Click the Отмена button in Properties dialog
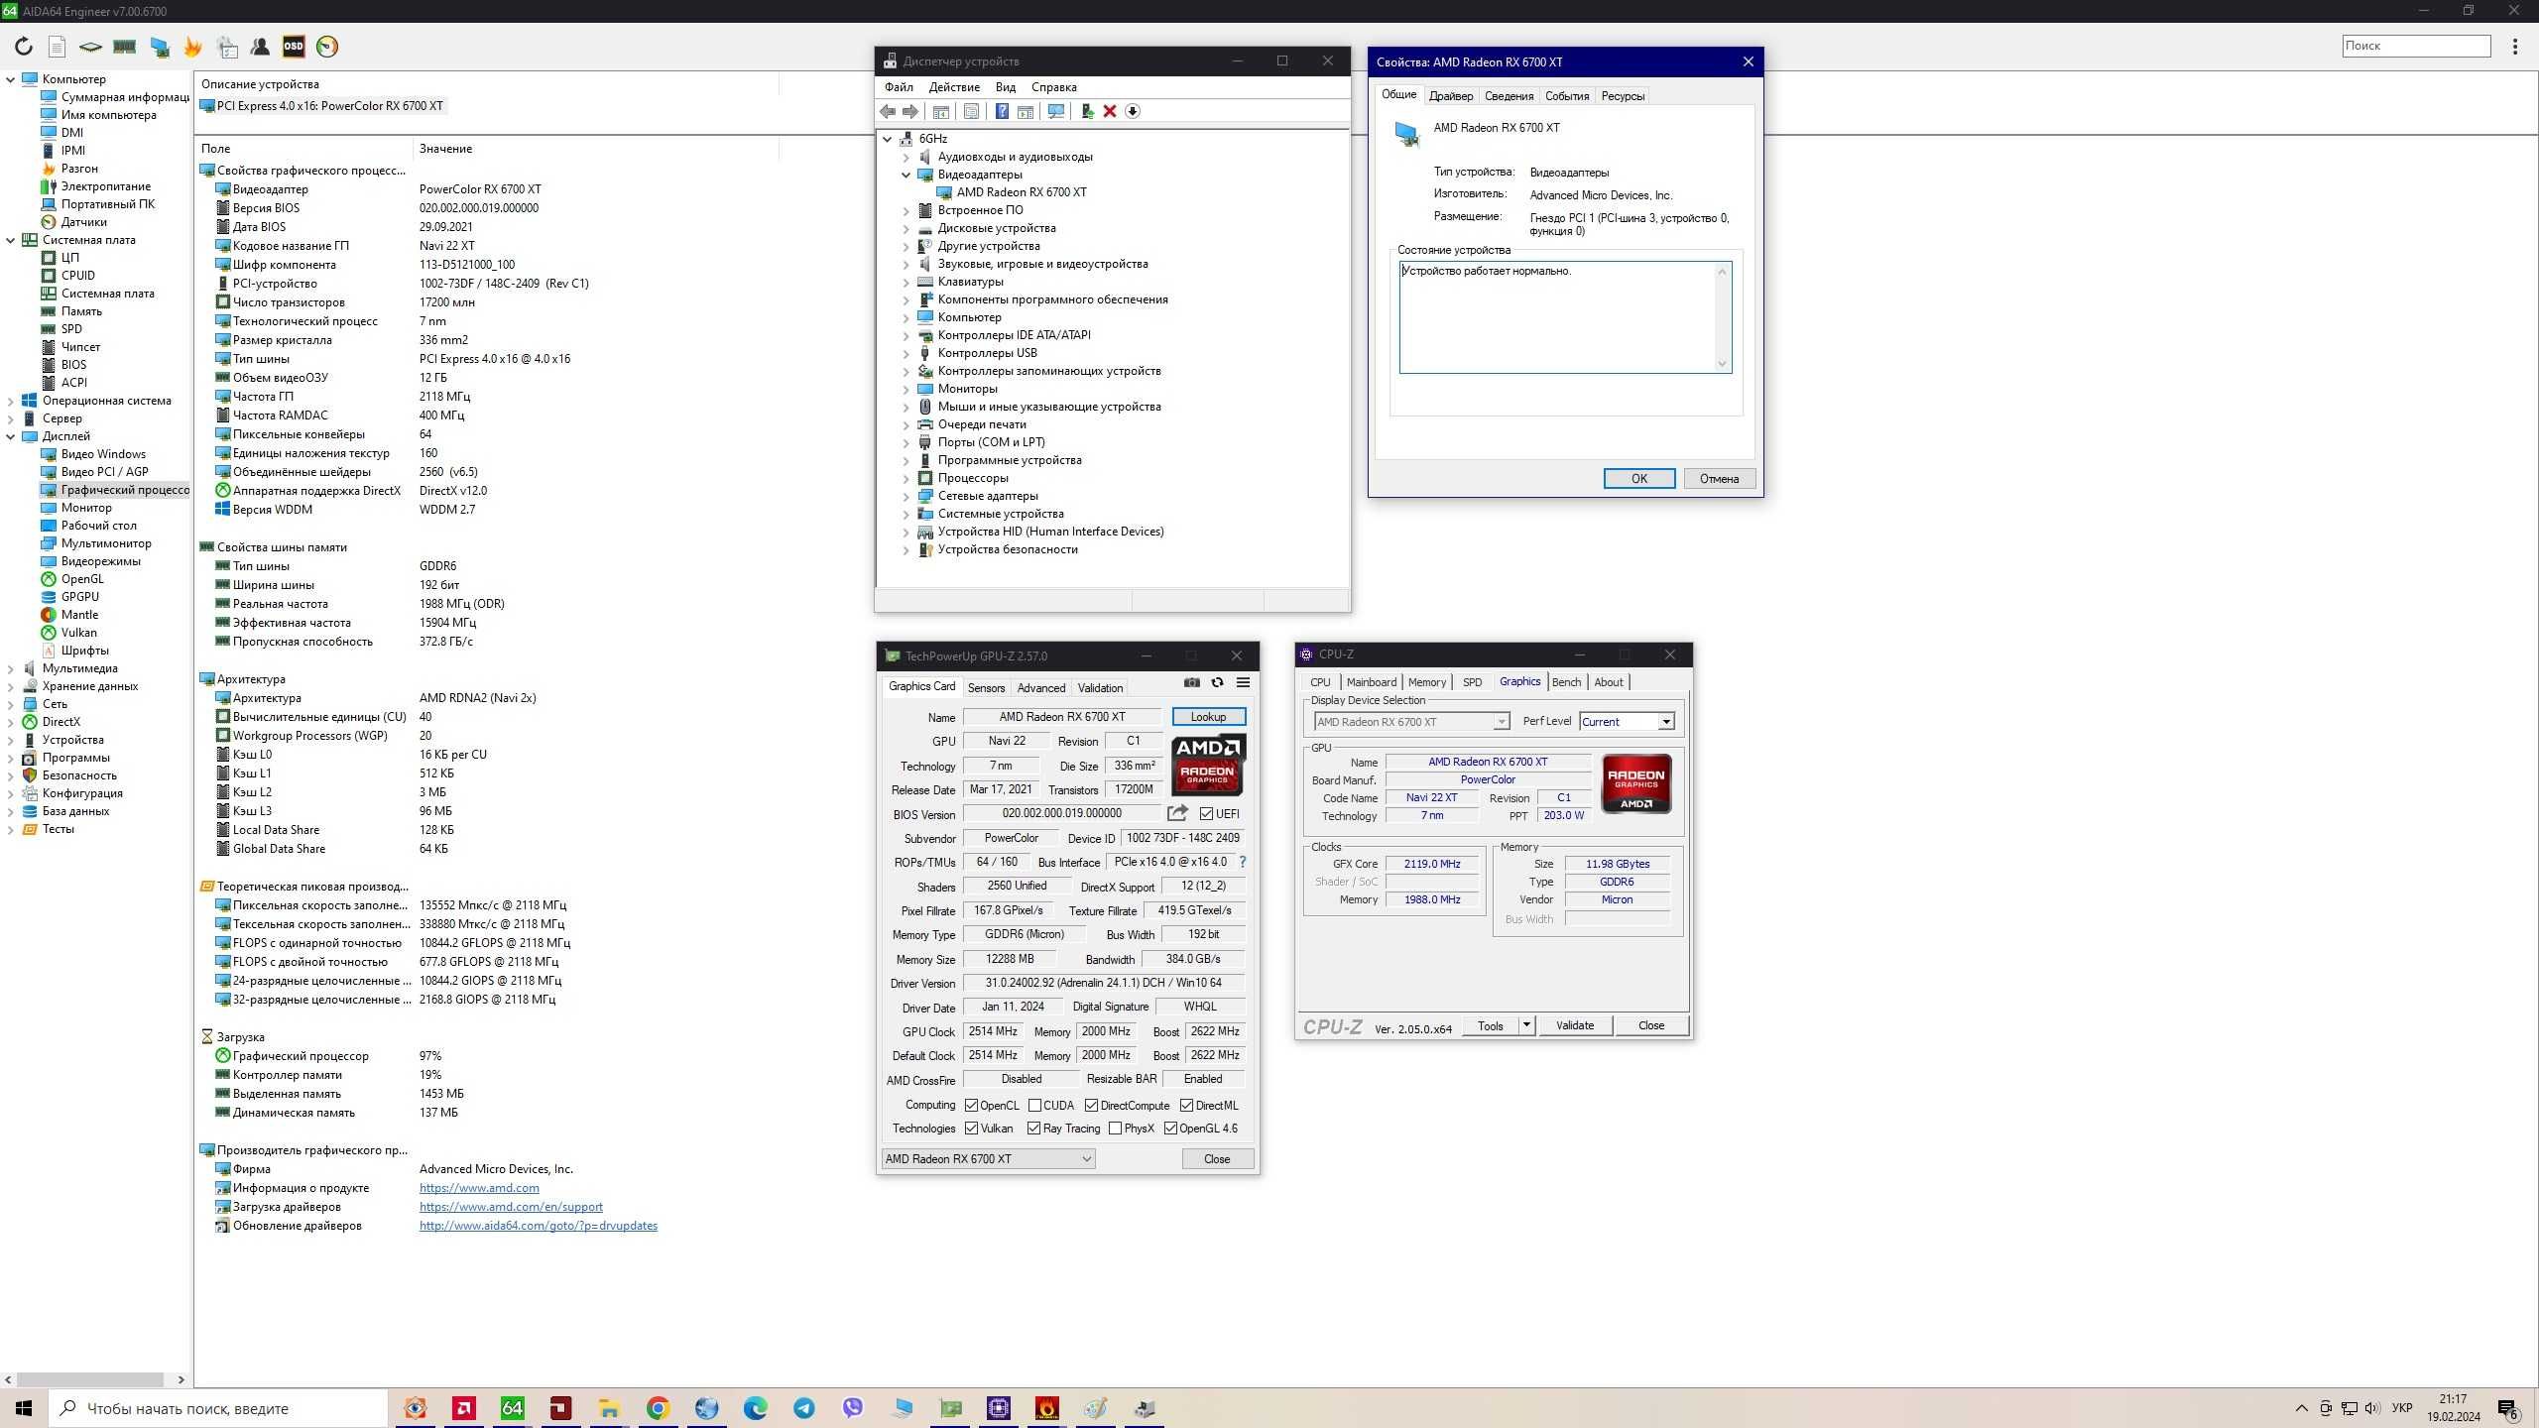 pyautogui.click(x=1719, y=479)
